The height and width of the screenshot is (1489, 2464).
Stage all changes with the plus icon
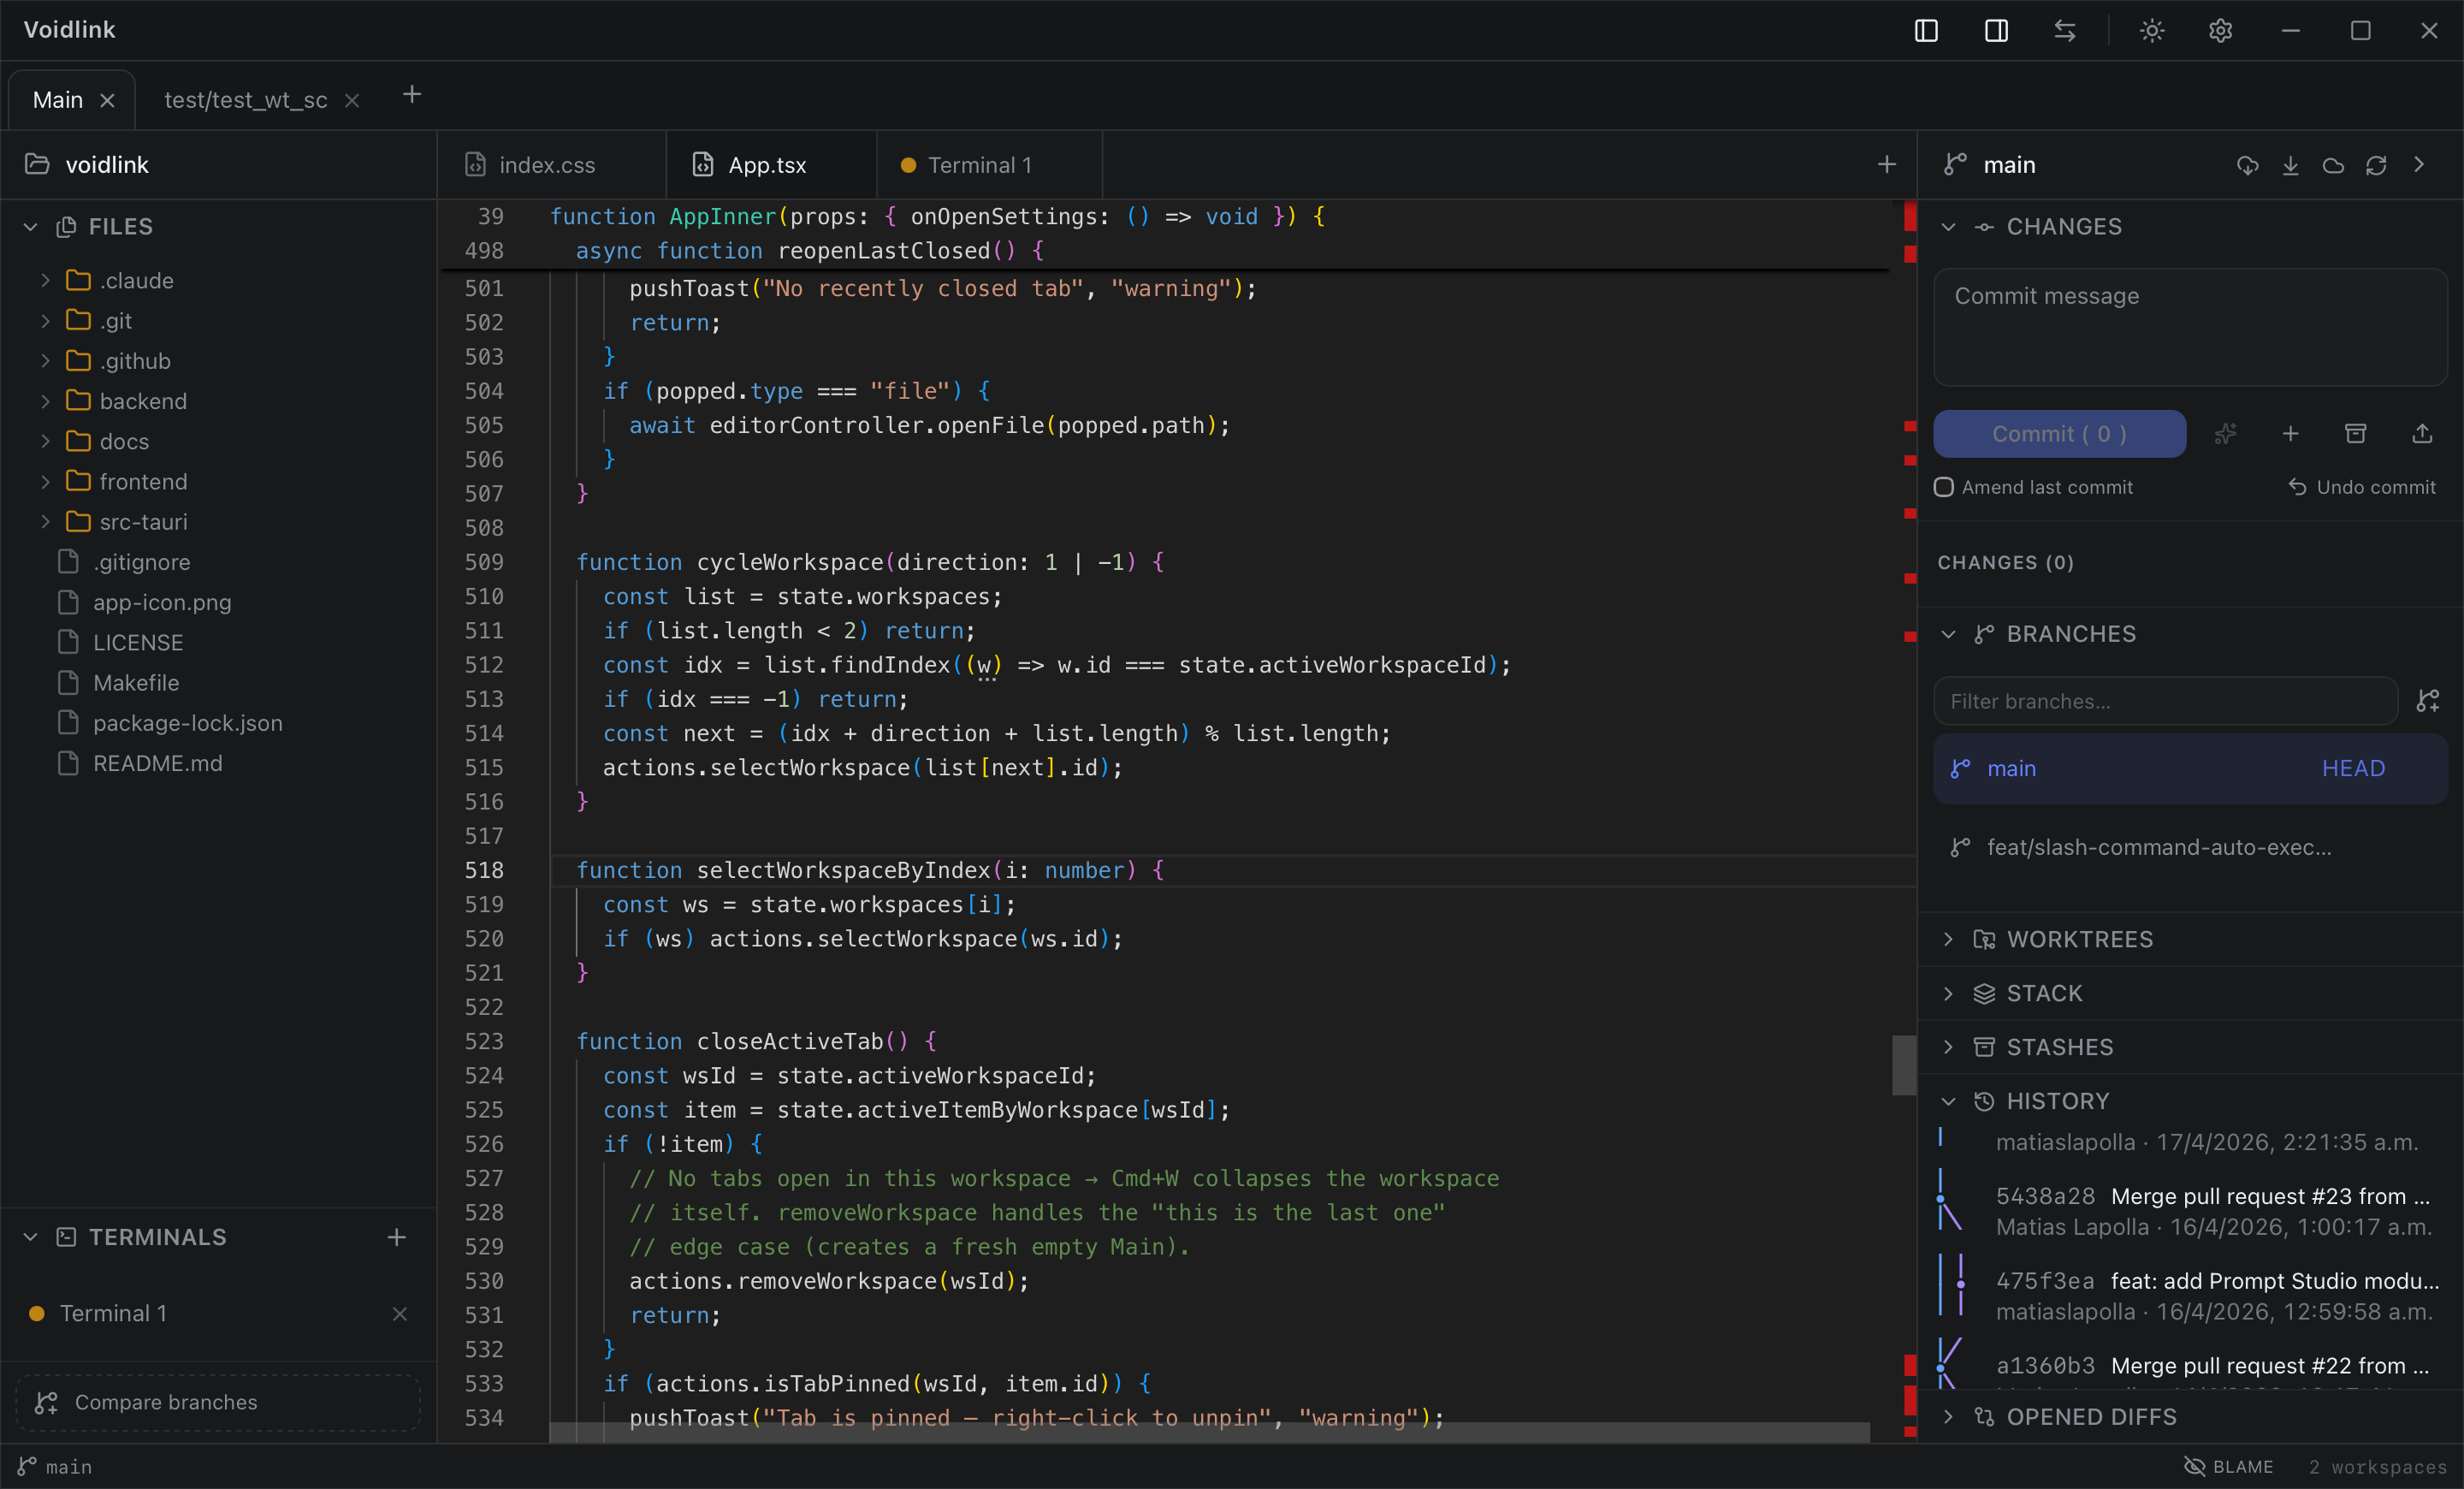pyautogui.click(x=2290, y=434)
